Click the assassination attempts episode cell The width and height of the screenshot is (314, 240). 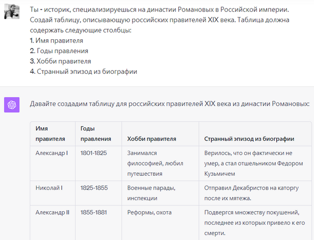(255, 222)
